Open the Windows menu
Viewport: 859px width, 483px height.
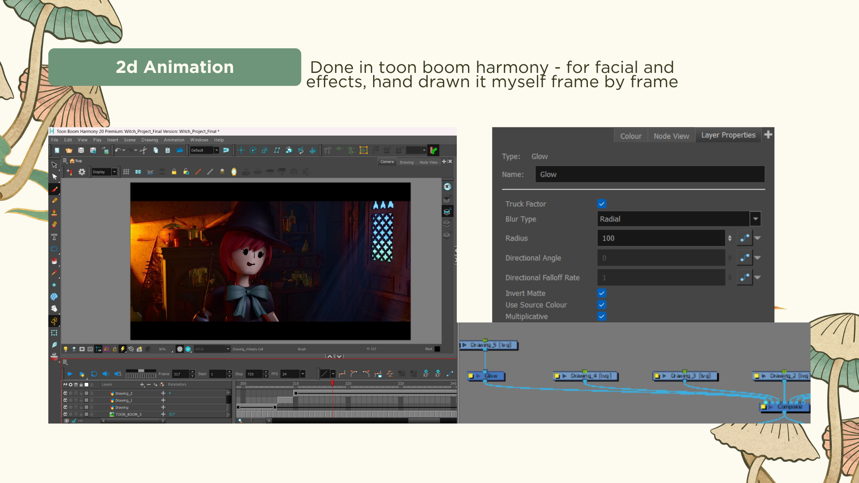[x=199, y=140]
